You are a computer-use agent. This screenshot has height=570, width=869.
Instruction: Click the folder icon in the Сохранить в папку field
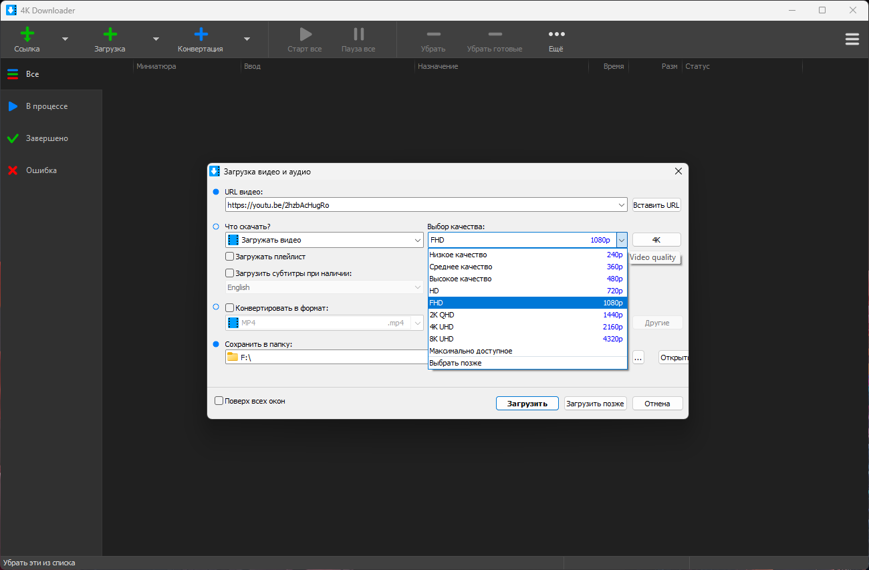click(x=233, y=357)
